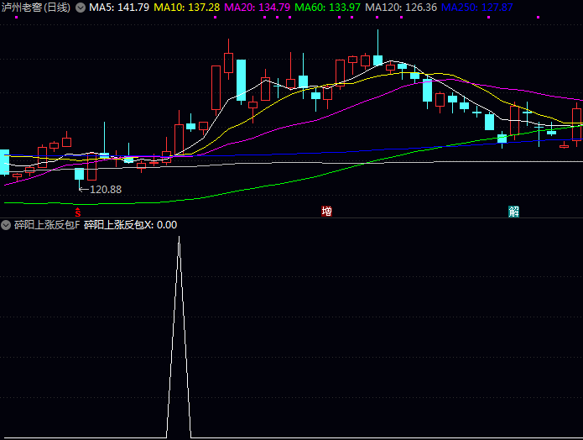Click the 碎阳上涨反包F indicator name
The width and height of the screenshot is (583, 440).
(x=47, y=225)
